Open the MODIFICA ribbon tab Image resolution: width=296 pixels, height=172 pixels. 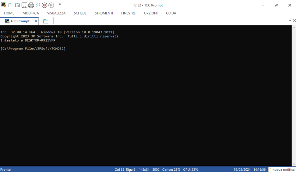31,13
